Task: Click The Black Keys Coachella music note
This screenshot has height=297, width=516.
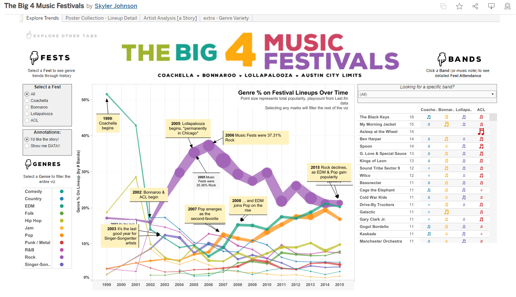Action: pos(429,117)
